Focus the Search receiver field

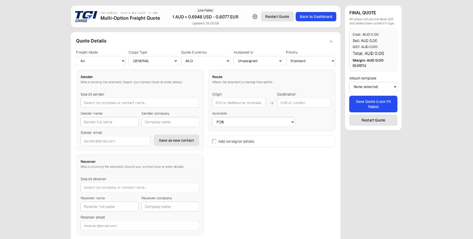click(x=139, y=187)
